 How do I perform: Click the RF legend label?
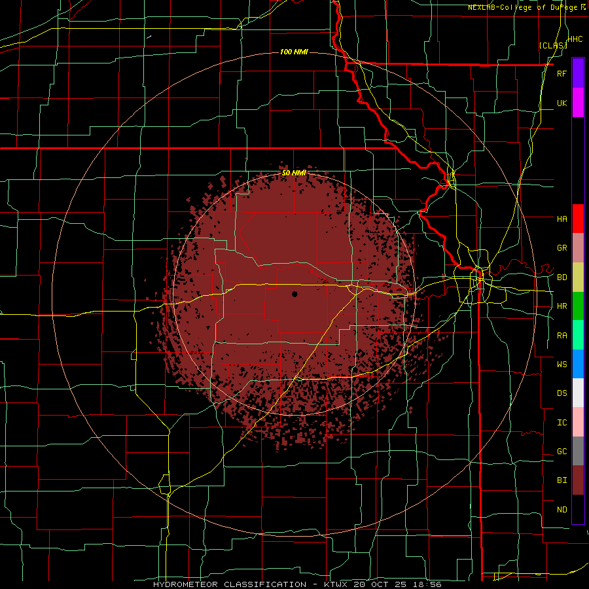[x=562, y=73]
